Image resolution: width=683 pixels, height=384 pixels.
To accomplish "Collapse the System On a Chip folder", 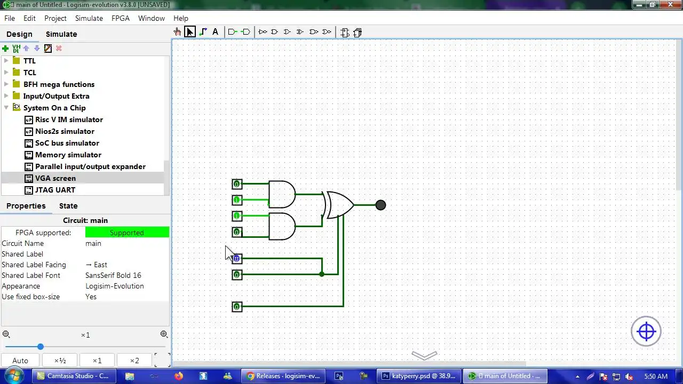I will [6, 108].
